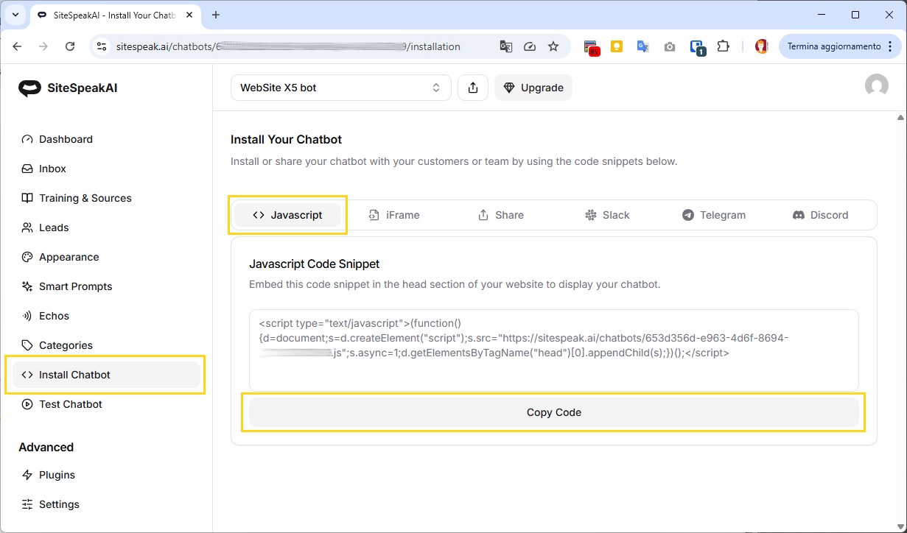Click the browser address bar URL

pyautogui.click(x=288, y=46)
